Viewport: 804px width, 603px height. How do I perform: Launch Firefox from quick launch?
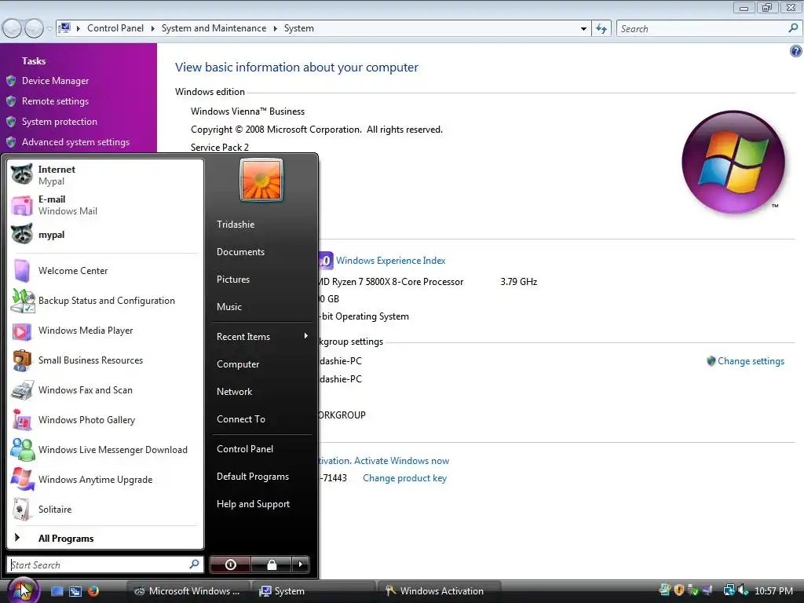coord(93,591)
